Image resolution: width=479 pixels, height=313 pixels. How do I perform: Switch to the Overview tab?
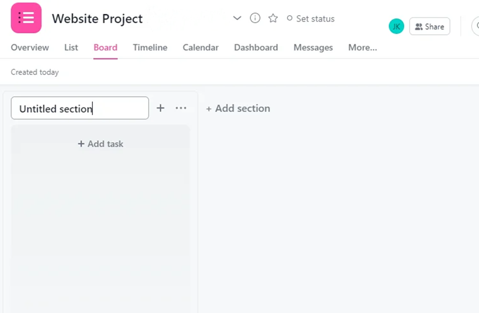click(x=30, y=48)
